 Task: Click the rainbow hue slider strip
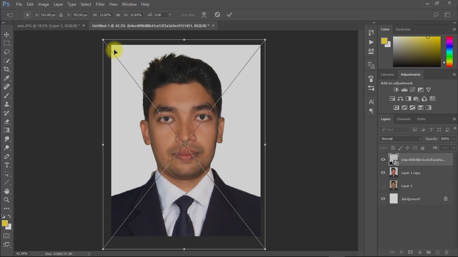449,51
